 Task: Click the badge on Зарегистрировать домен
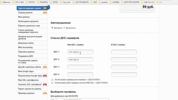(45, 8)
